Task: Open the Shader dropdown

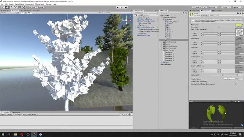Action: click(222, 16)
